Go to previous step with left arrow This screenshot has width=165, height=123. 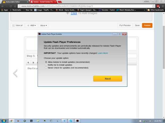(15, 73)
